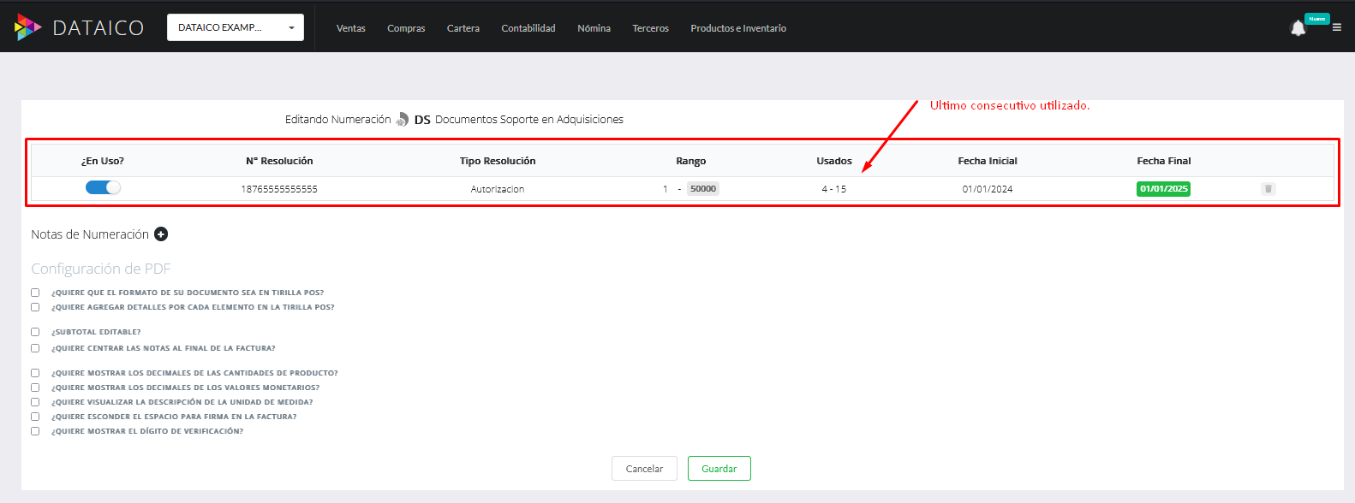Check show unit of measure description

click(35, 402)
